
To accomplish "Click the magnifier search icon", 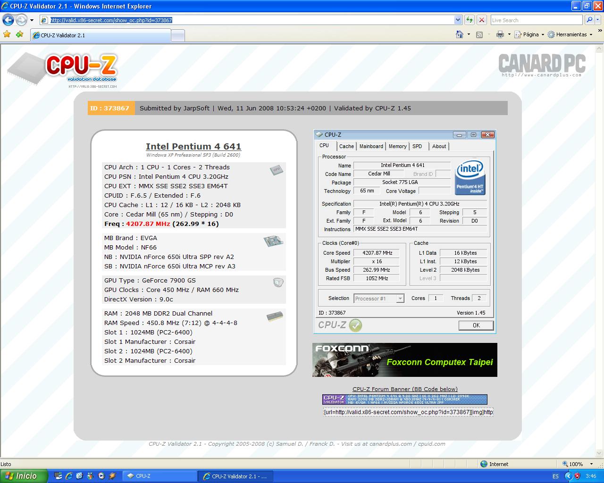I will (x=589, y=20).
